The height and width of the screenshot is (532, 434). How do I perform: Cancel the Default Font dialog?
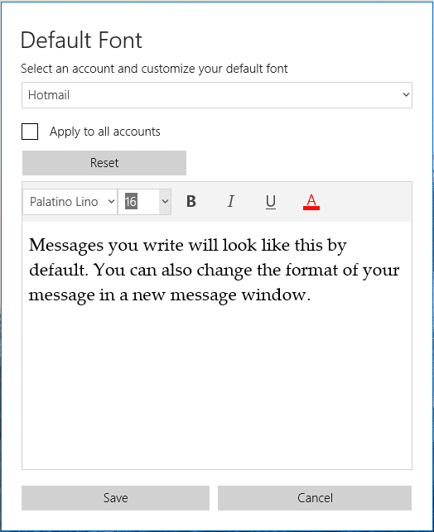click(x=315, y=498)
